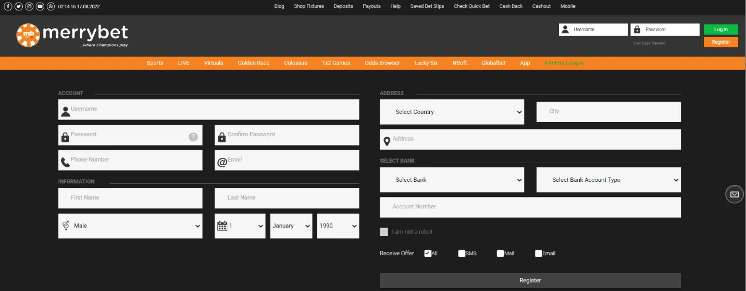746x291 pixels.
Task: Open 1x2 Games in navigation bar
Action: [336, 63]
